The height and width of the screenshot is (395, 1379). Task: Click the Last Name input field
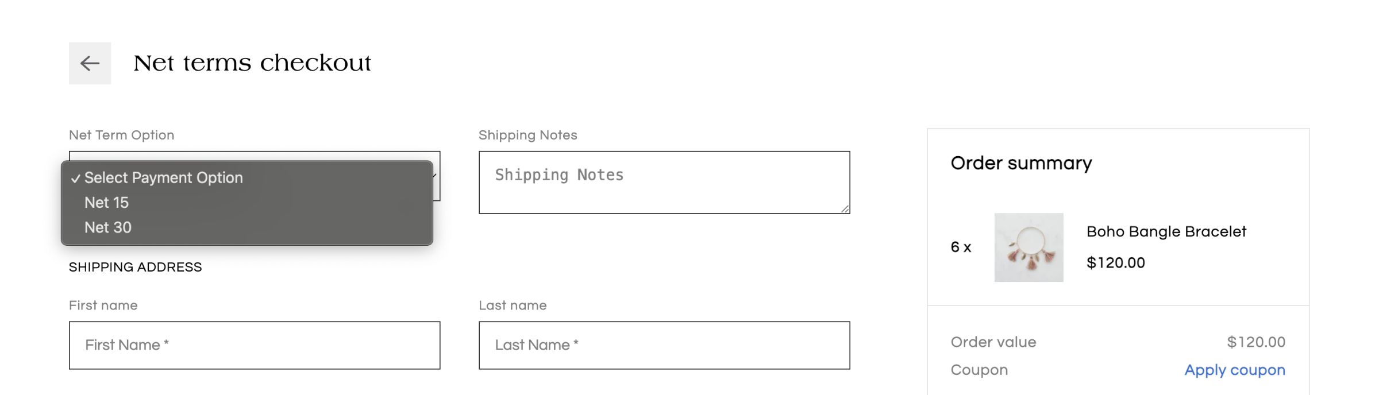tap(664, 345)
